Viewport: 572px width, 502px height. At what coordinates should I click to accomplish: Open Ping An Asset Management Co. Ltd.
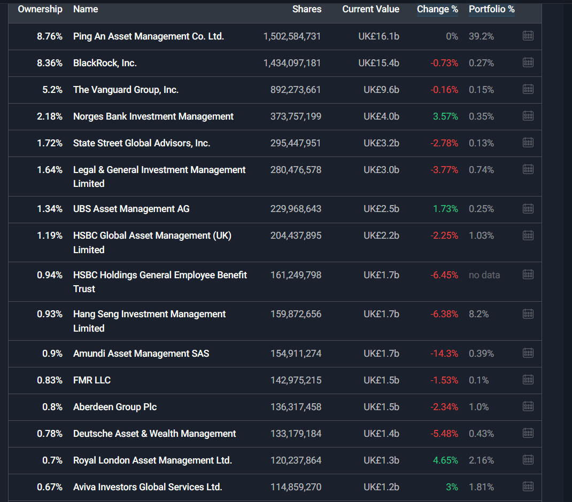[149, 36]
